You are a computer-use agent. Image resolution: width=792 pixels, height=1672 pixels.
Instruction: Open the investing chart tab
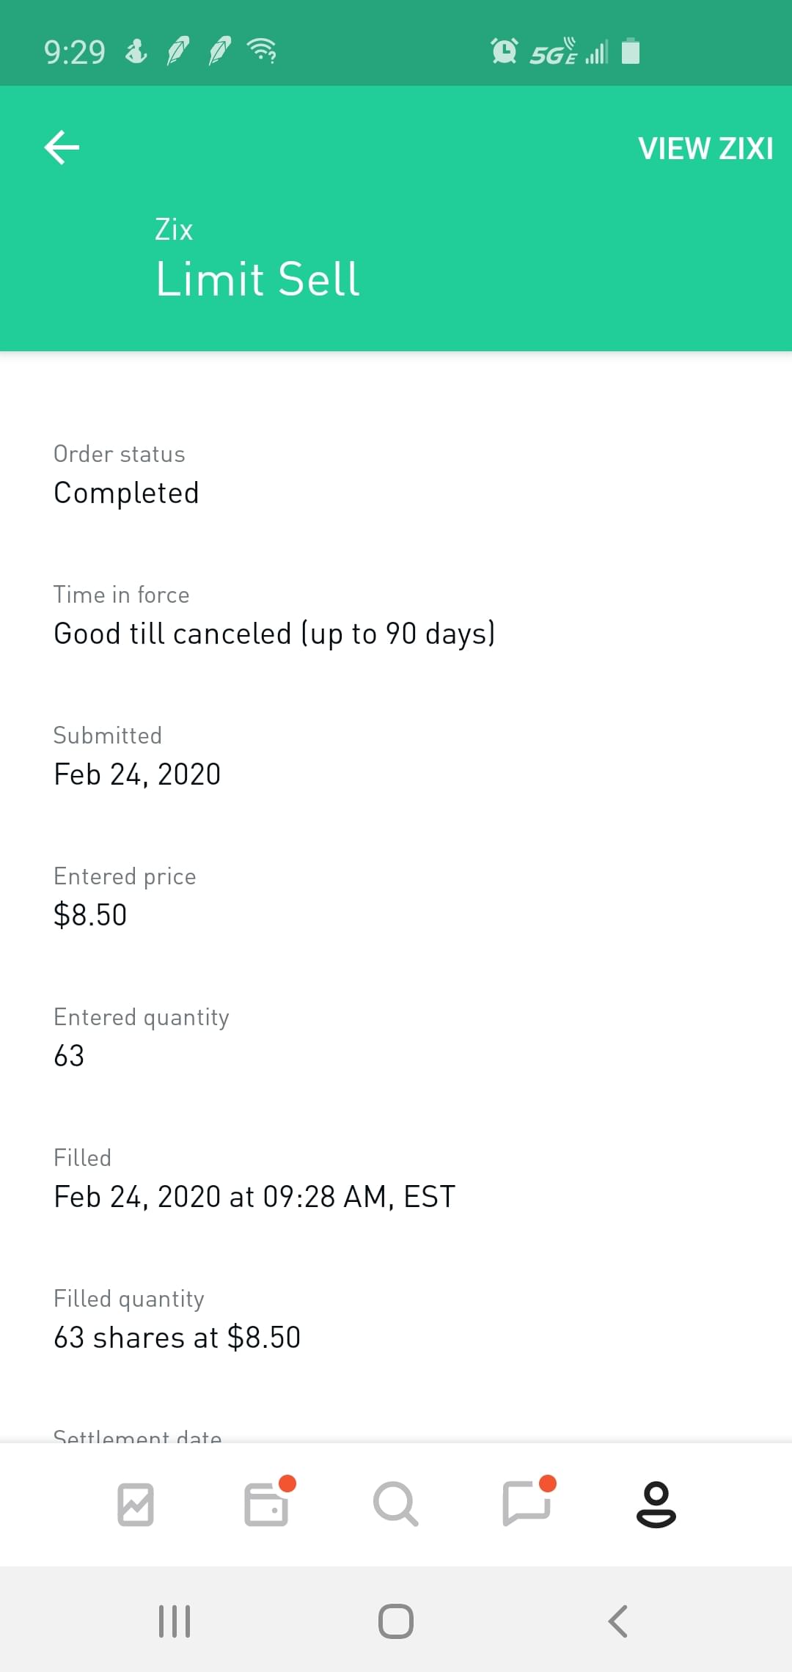pyautogui.click(x=136, y=1504)
